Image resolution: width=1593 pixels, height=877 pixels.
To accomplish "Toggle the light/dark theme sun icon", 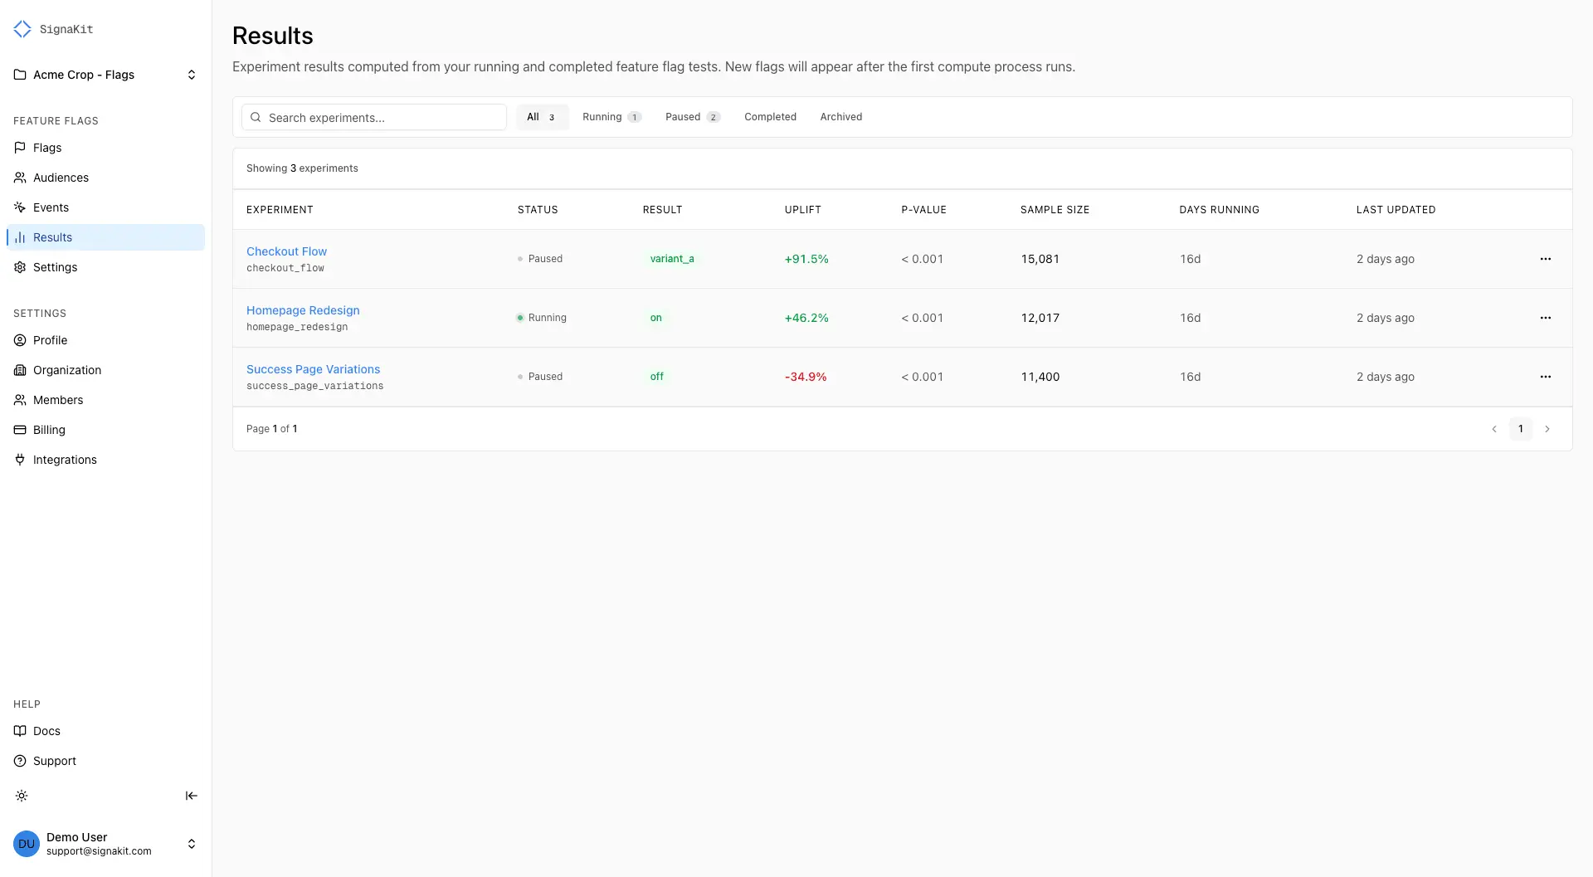I will pos(22,796).
